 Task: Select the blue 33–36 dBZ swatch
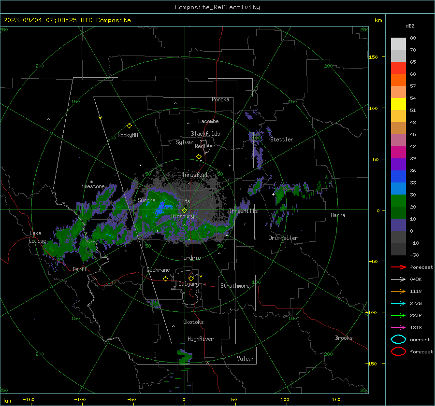point(398,177)
